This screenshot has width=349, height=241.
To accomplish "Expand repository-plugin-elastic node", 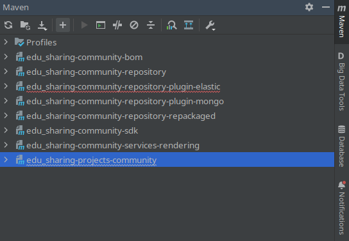I will (x=6, y=86).
